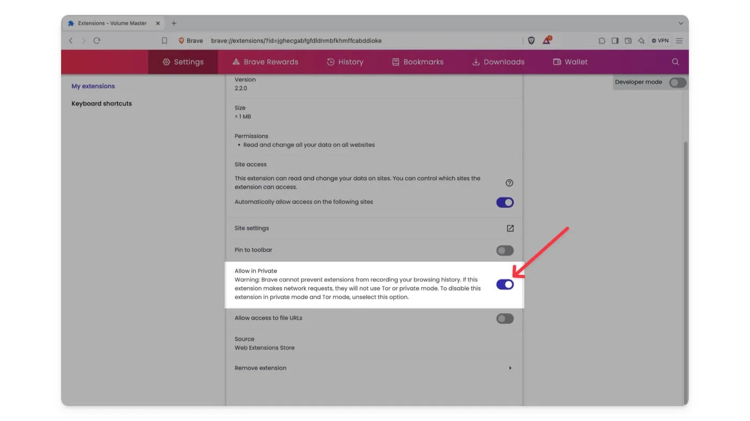Open the History menu item
The image size is (750, 421).
(345, 62)
